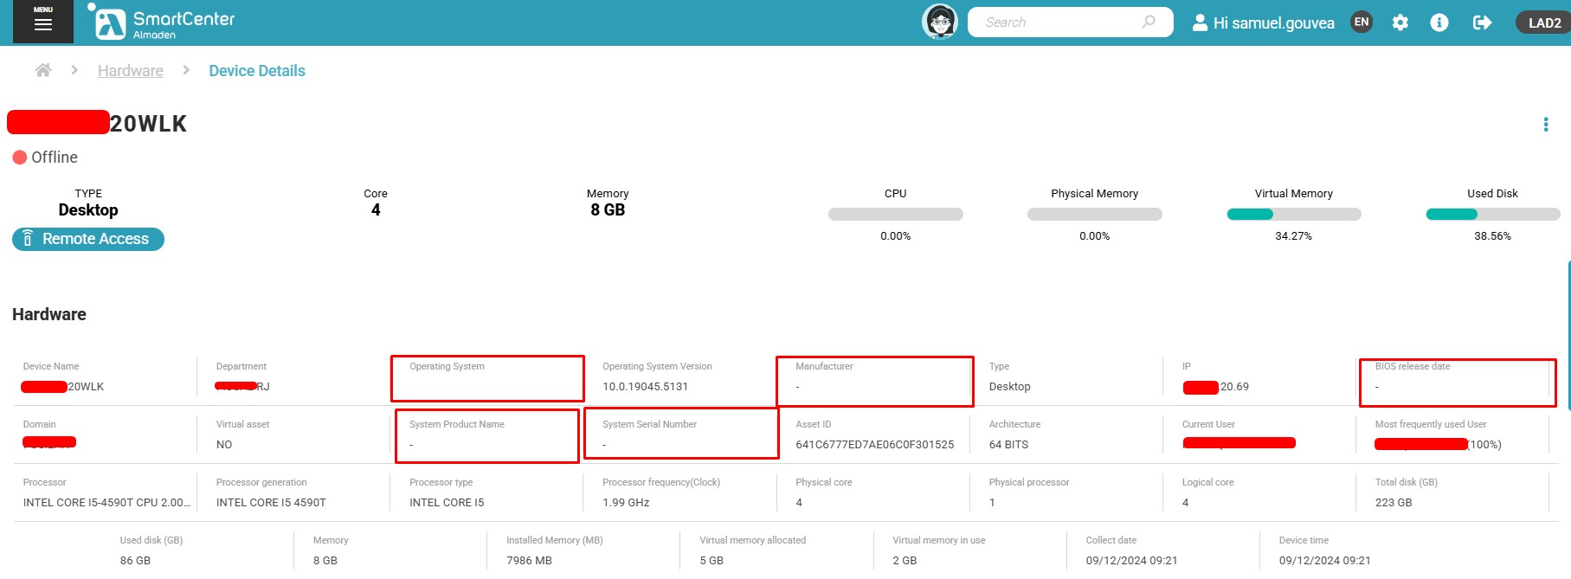Open the EN language selector

click(1362, 23)
